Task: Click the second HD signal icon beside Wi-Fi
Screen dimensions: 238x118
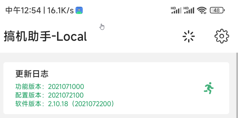Action: 189,10
